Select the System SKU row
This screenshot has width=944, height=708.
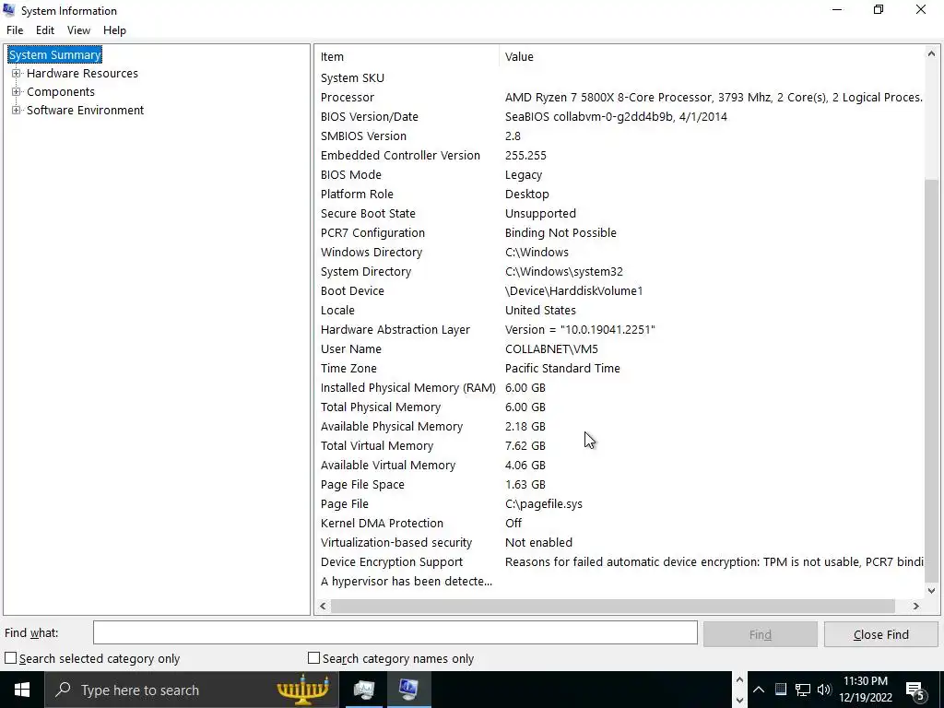coord(619,78)
